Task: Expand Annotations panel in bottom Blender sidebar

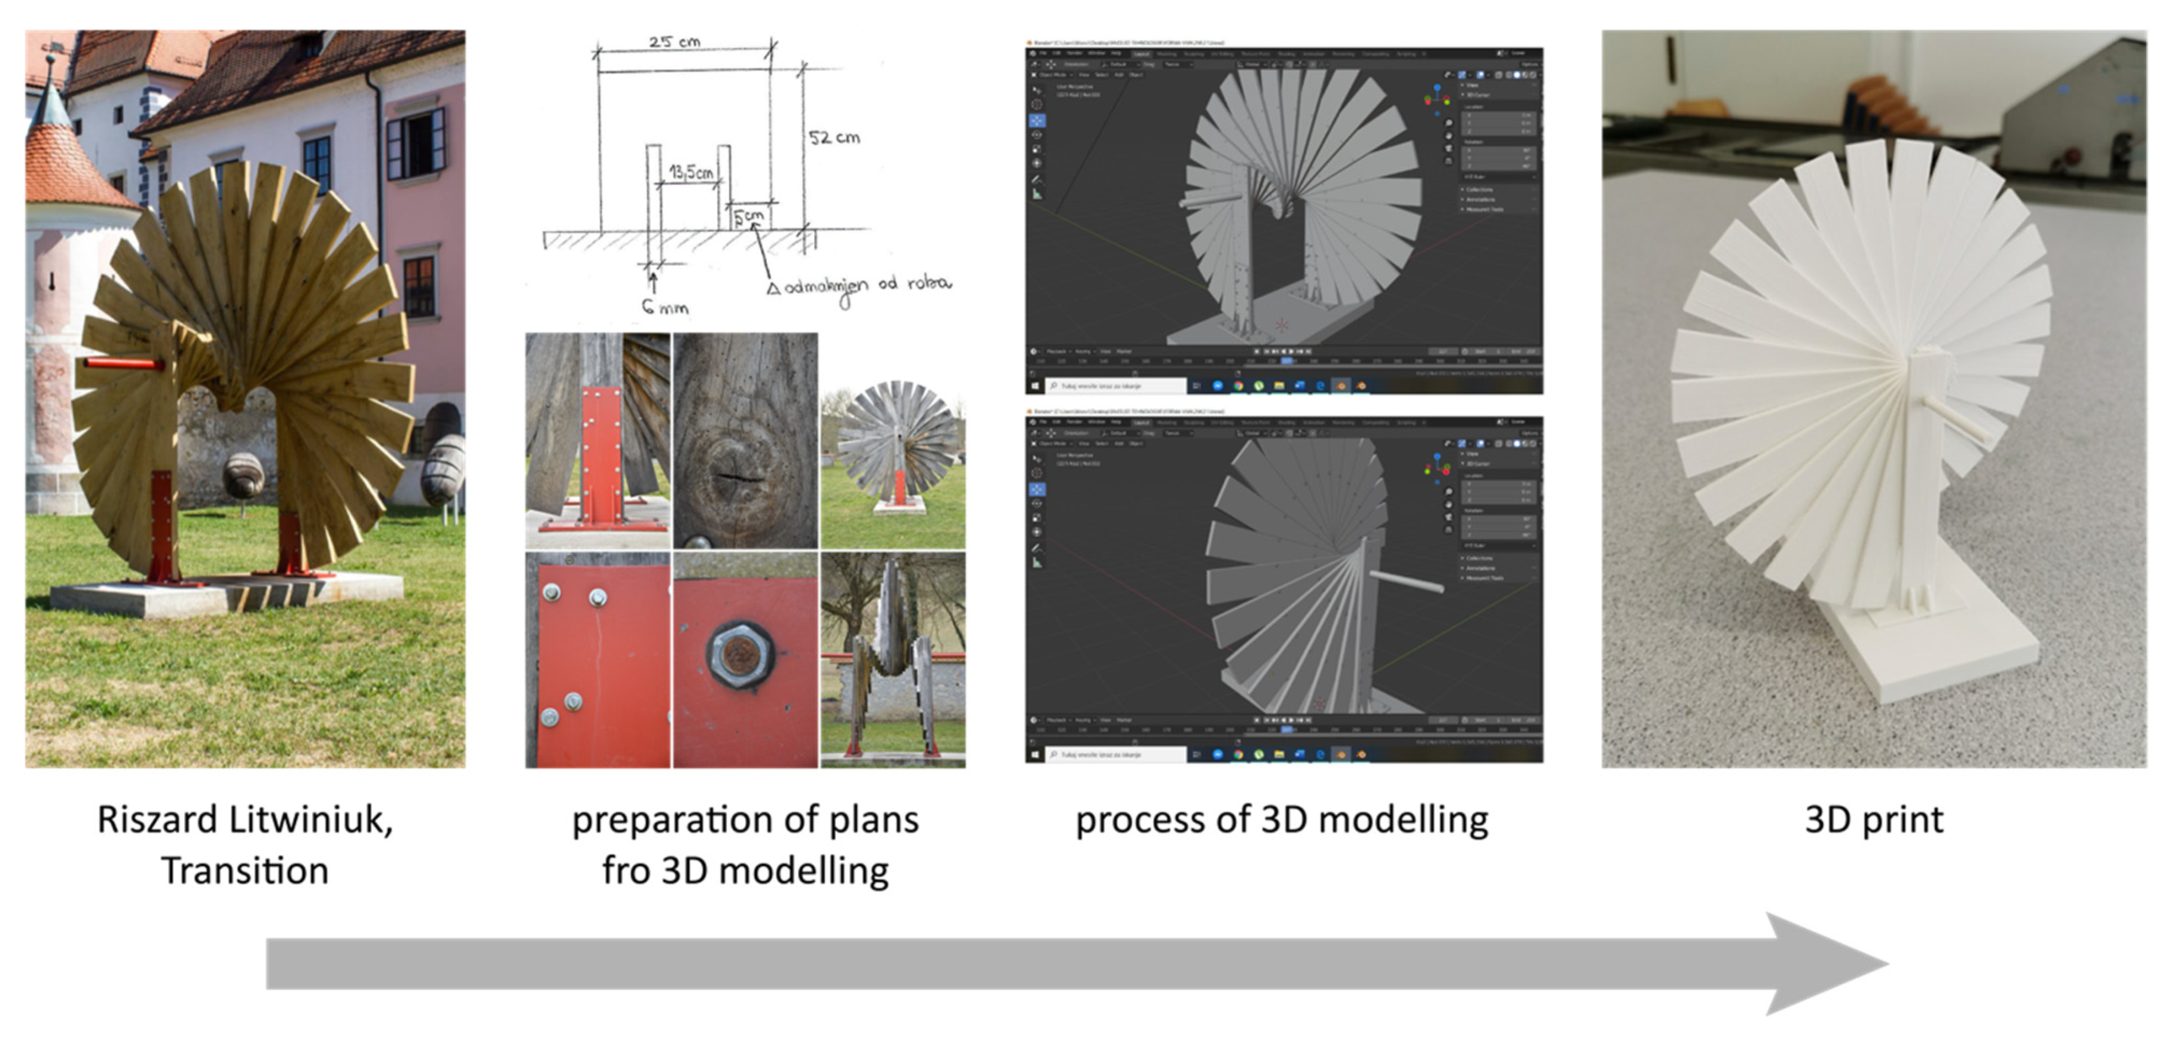Action: tap(1481, 568)
